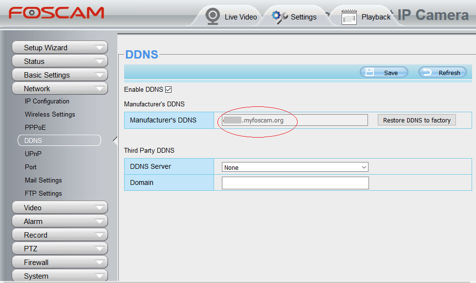Screen dimensions: 476x283
Task: Open the DDNS Server dropdown
Action: tap(295, 167)
